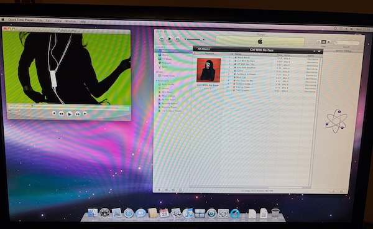373x229 pixels.
Task: Uncheck the Hardware Software track checkbox
Action: tap(235, 74)
